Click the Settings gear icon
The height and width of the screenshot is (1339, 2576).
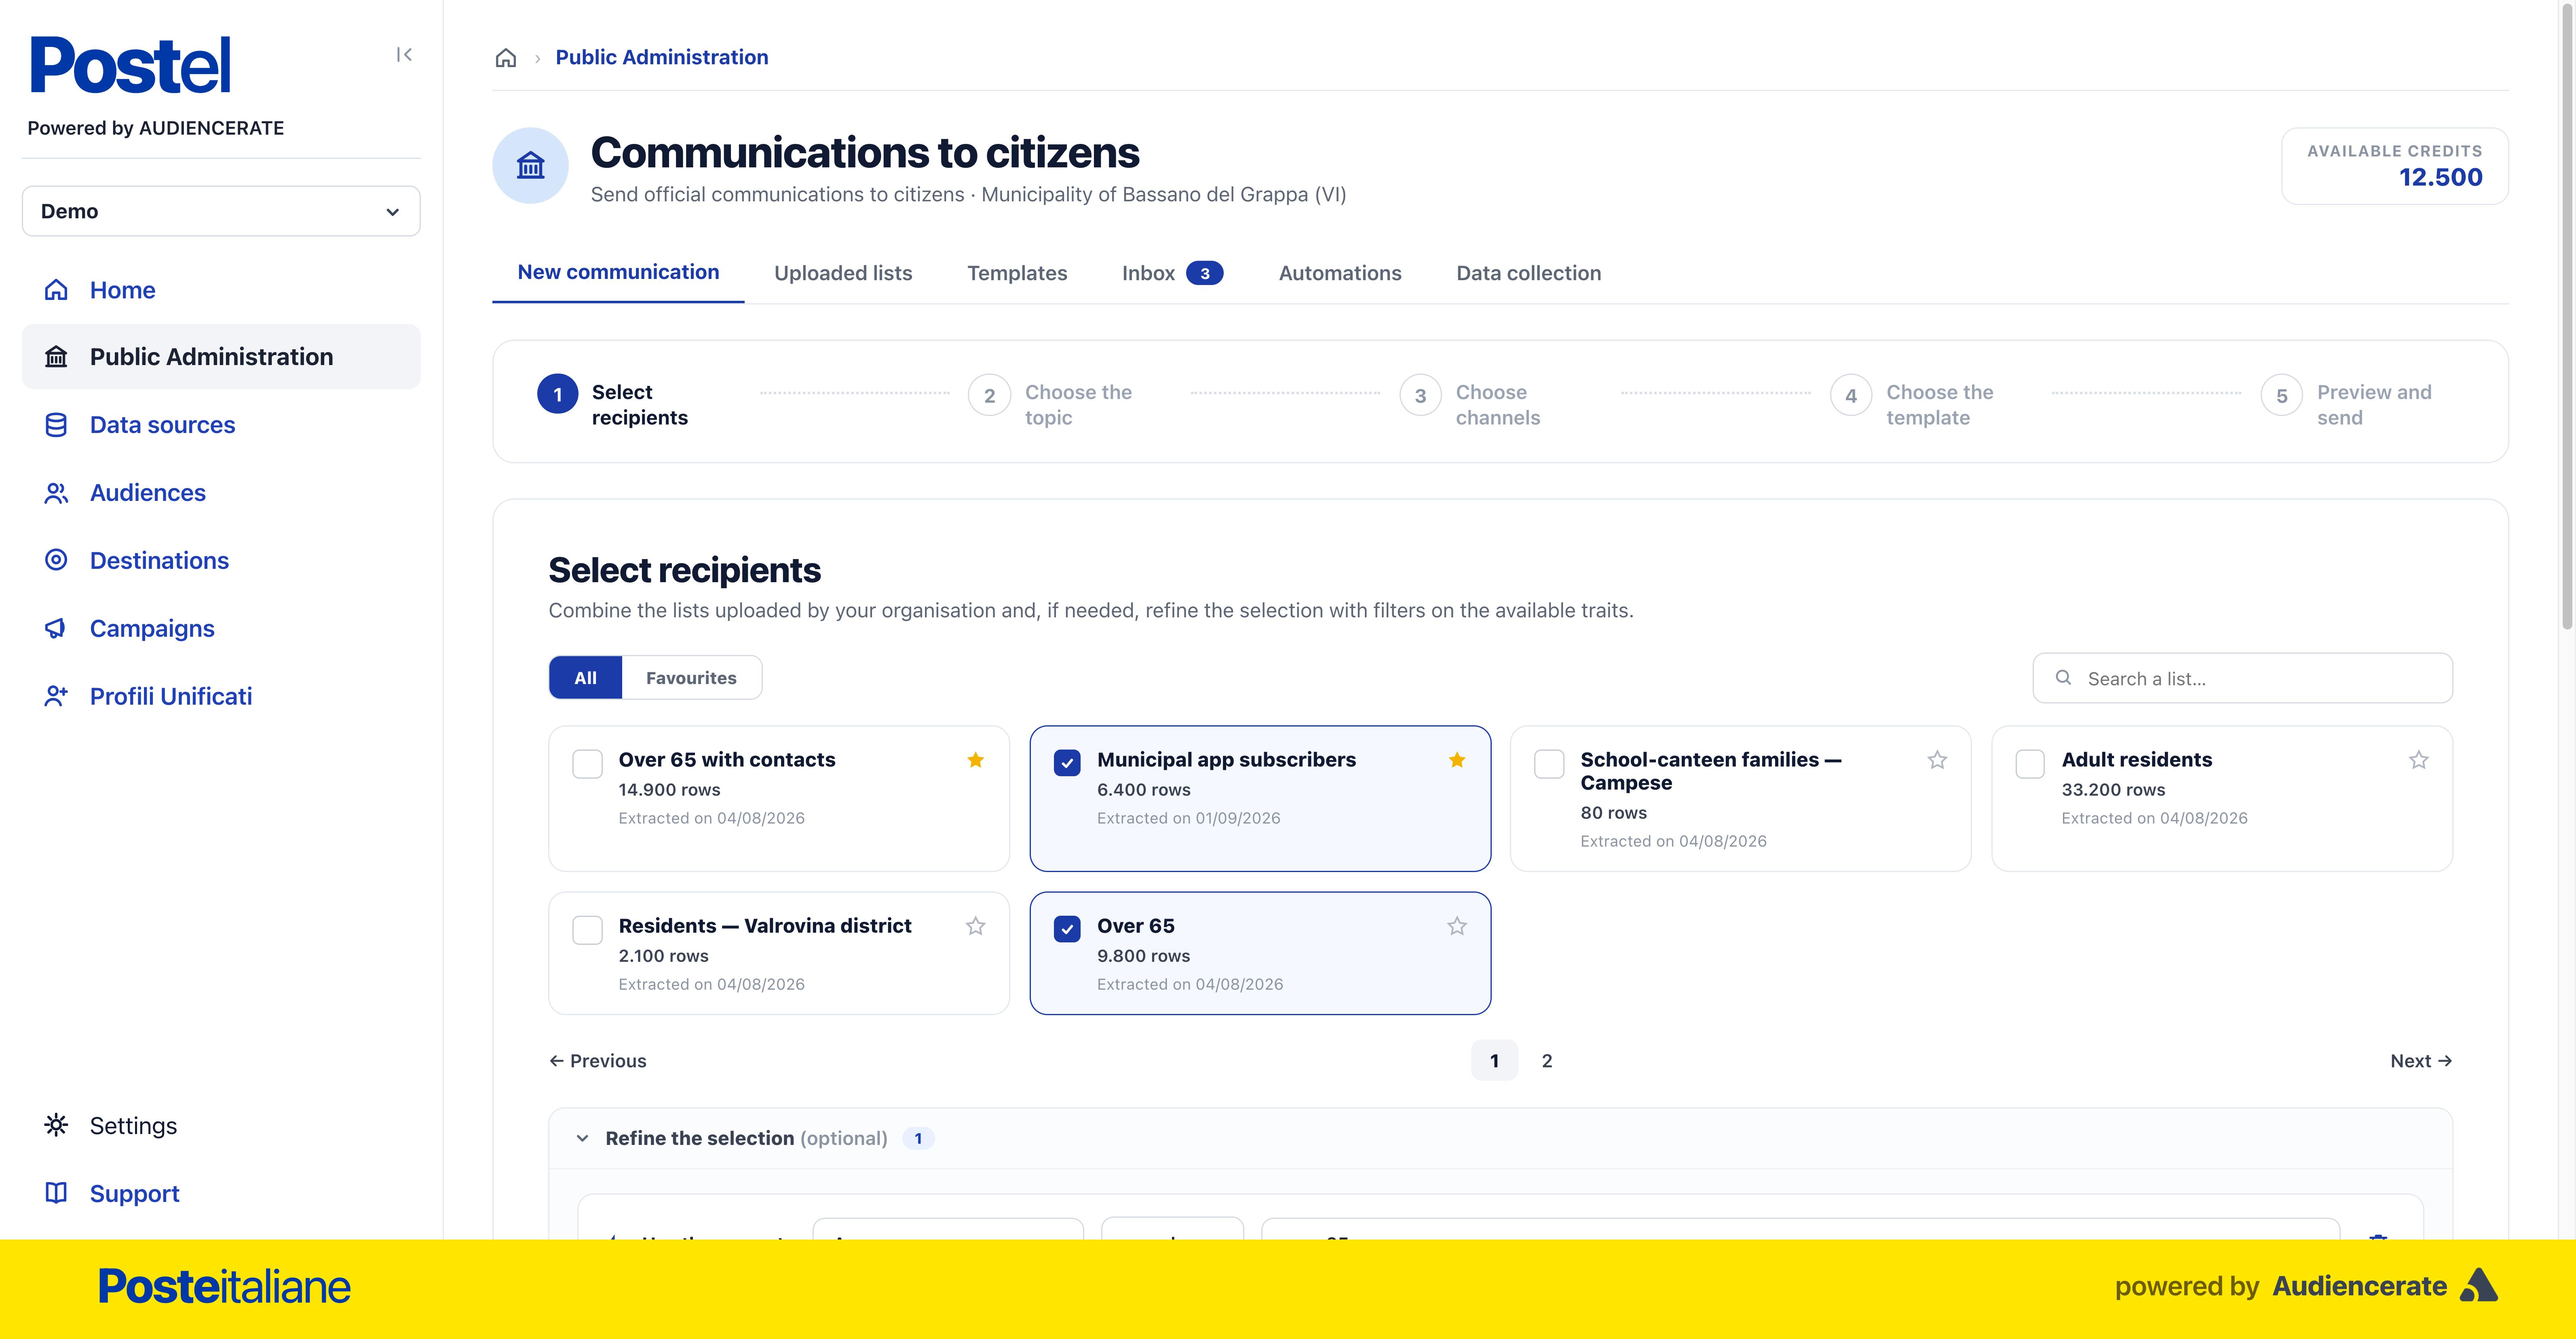coord(56,1125)
